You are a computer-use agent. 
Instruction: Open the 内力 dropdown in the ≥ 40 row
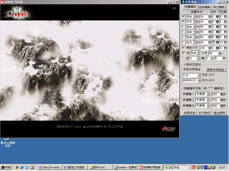[x=194, y=42]
